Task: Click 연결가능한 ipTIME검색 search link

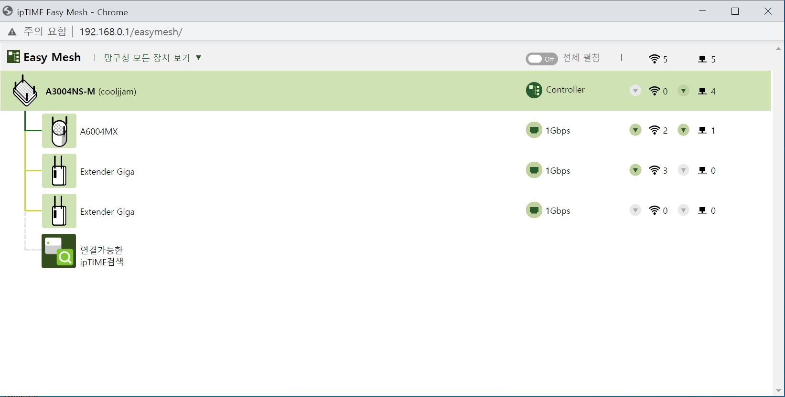Action: [102, 256]
